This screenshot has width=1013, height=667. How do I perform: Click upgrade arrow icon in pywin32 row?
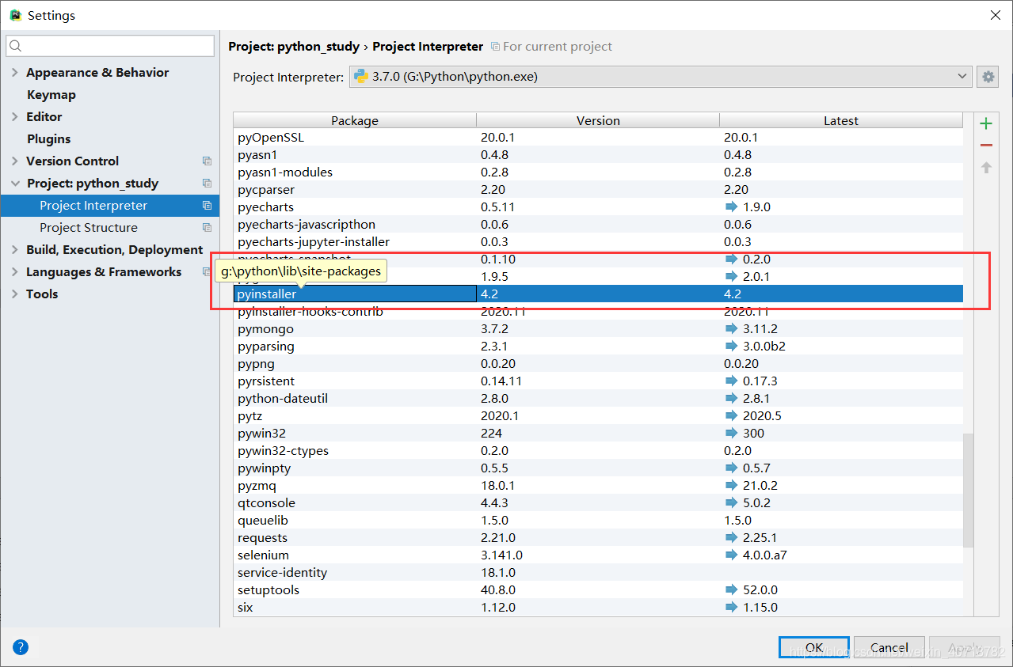[730, 433]
